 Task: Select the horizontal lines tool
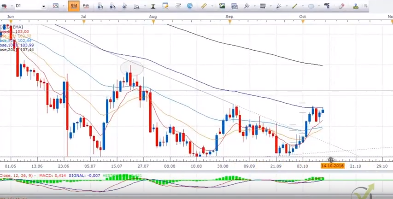[x=263, y=6]
